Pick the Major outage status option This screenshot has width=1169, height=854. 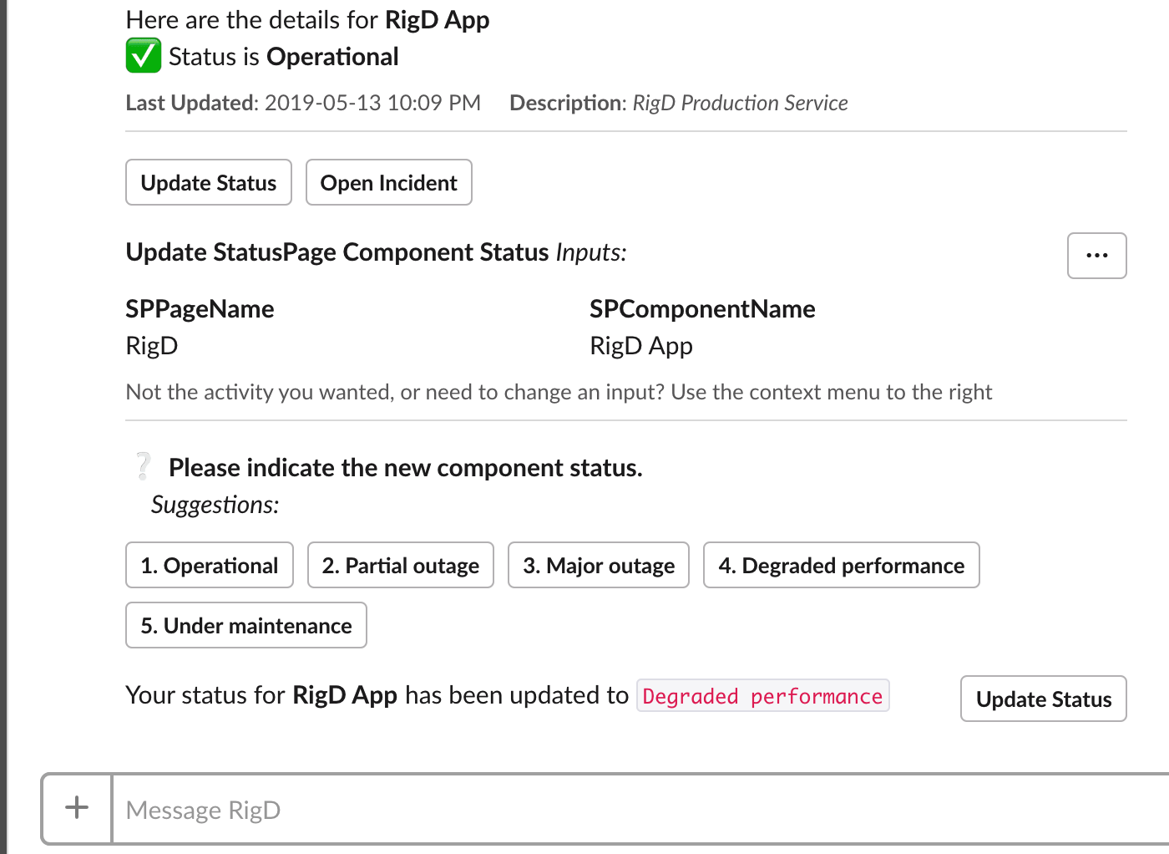point(598,565)
